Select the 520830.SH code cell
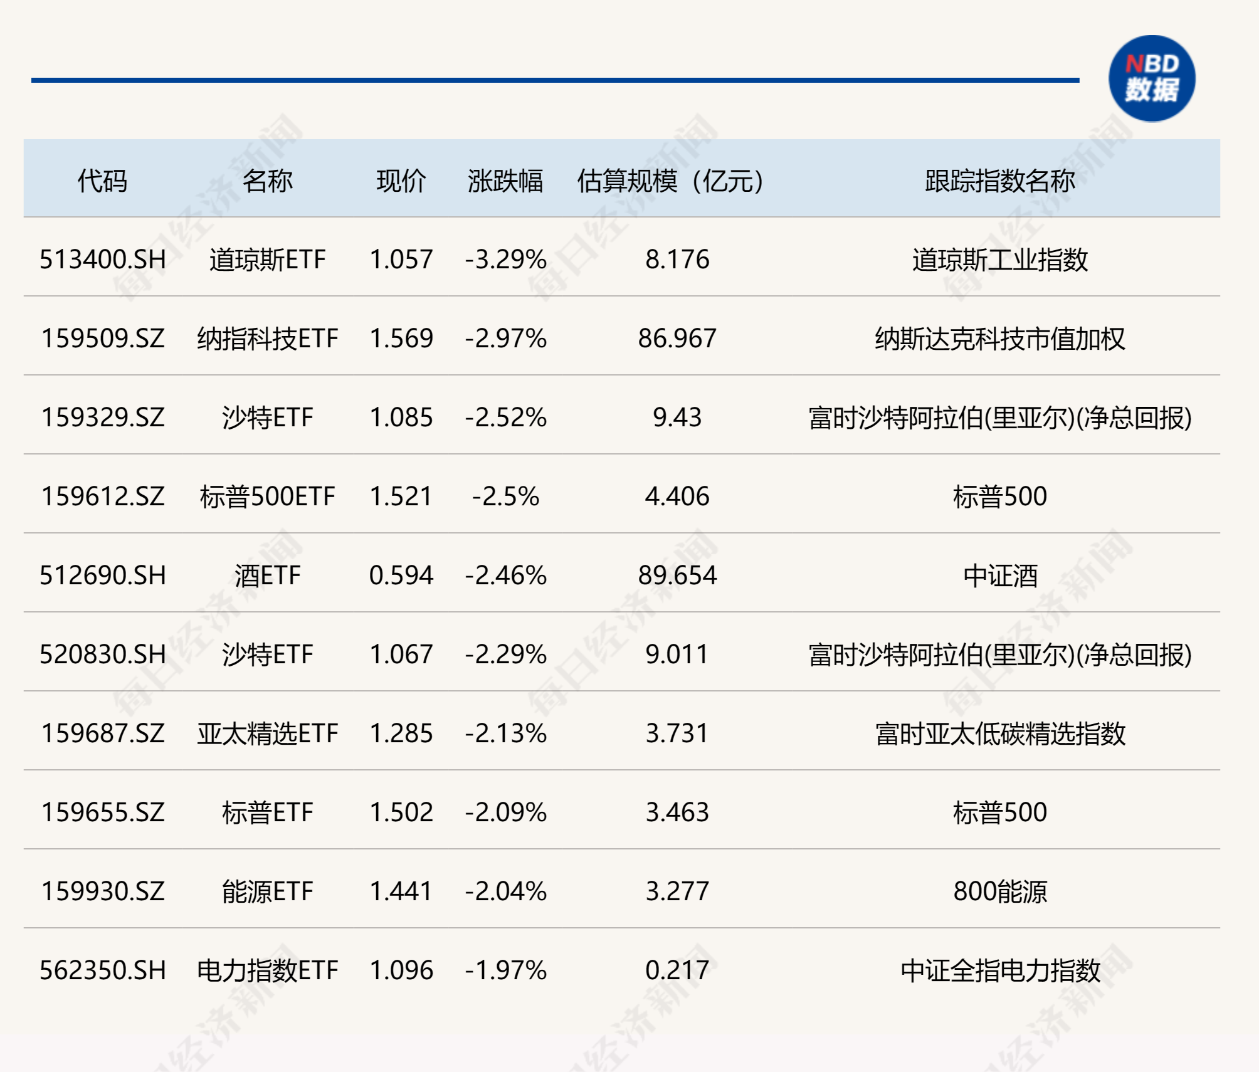 coord(103,654)
